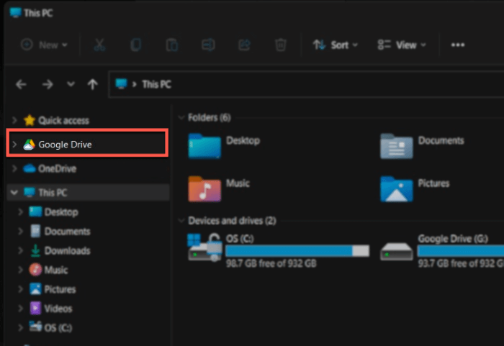This screenshot has height=346, width=504.
Task: Collapse the Devices and drives group
Action: (x=181, y=220)
